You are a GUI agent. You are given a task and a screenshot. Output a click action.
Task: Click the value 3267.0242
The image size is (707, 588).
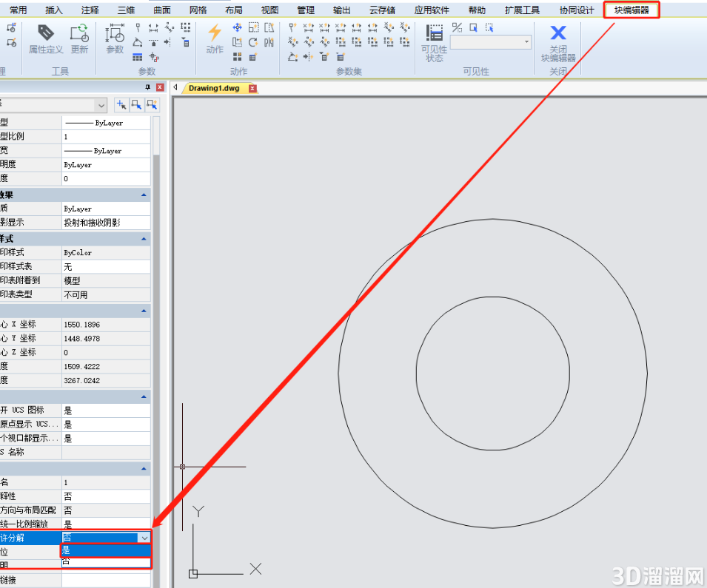tap(106, 380)
